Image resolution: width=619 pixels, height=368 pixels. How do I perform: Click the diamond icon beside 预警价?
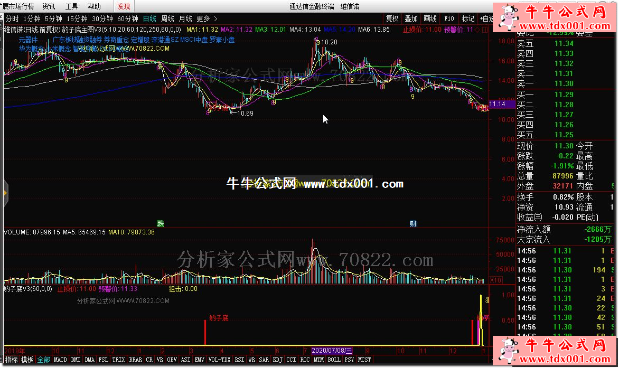pyautogui.click(x=477, y=30)
